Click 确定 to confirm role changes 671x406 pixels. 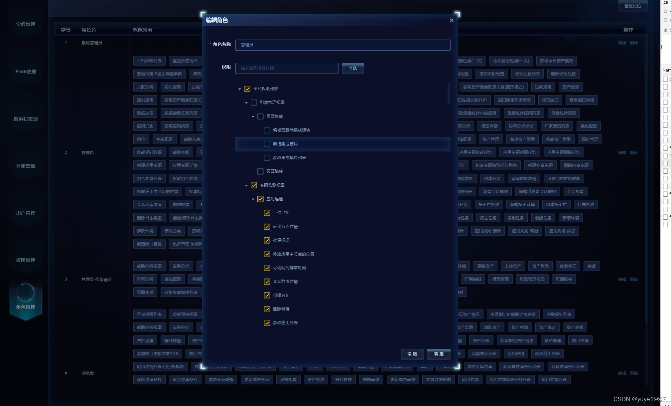point(439,354)
